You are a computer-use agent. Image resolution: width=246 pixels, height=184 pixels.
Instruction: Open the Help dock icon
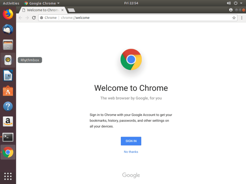[x=8, y=106]
